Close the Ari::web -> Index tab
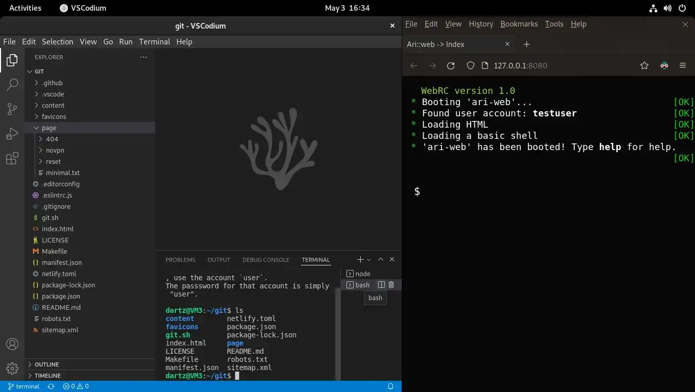The image size is (695, 392). tap(507, 44)
